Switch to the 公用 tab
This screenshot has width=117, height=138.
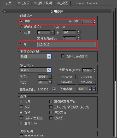pyautogui.click(x=8, y=3)
